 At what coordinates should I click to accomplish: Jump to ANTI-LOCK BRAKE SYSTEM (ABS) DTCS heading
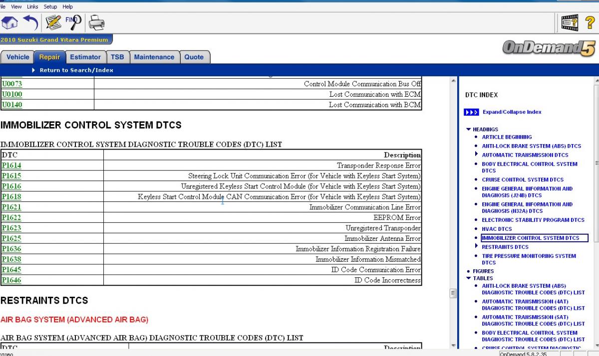532,146
